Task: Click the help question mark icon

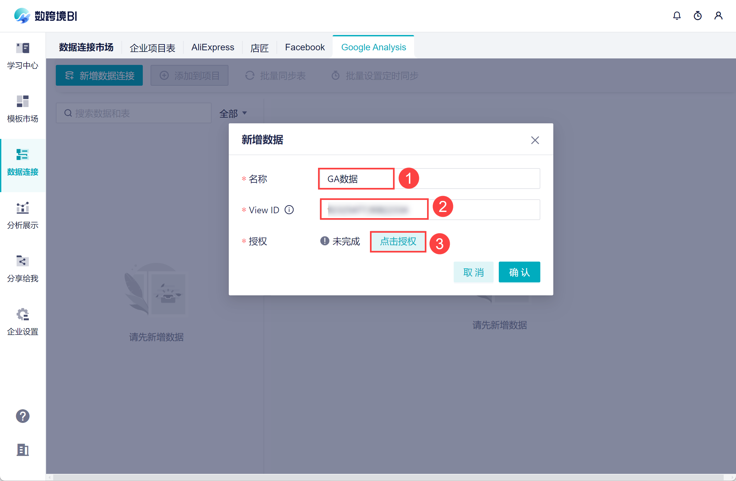Action: (23, 416)
